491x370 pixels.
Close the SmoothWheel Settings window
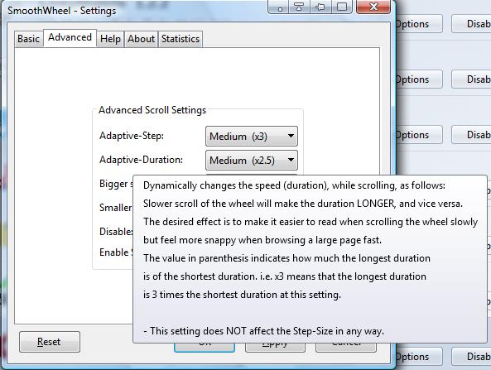[373, 7]
